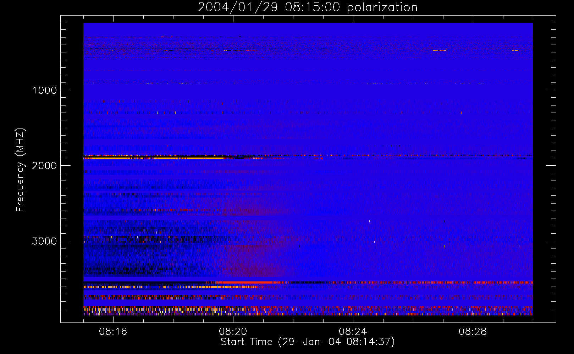
Task: Click the plot title '2004/01/29 08:15:00 polarization'
Action: 308,7
